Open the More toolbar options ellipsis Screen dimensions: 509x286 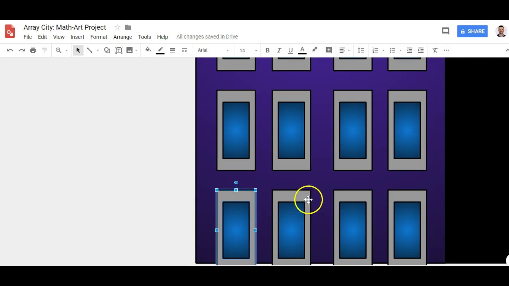click(446, 50)
